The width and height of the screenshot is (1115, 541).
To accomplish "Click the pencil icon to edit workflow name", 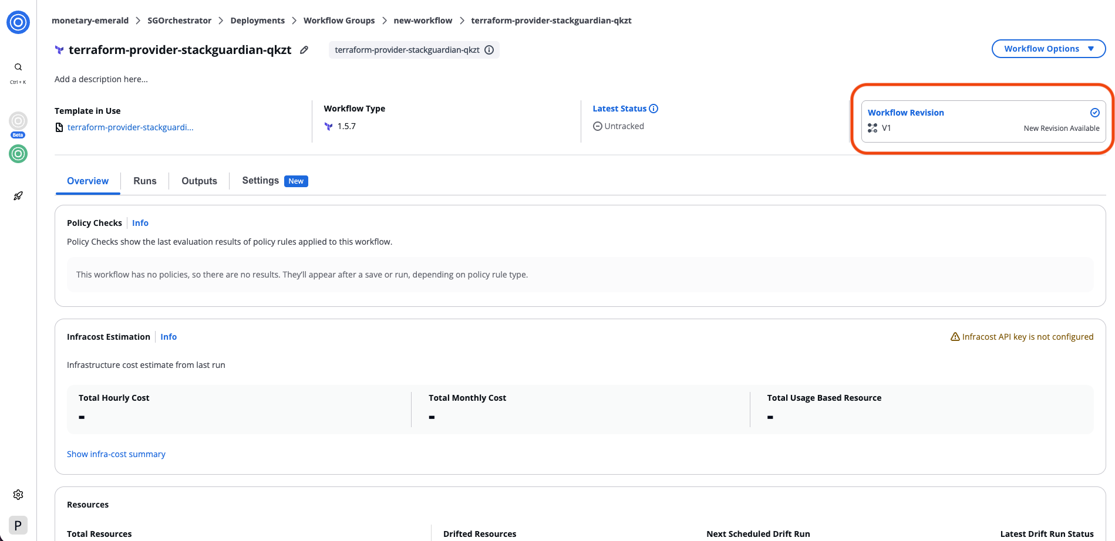I will coord(304,50).
